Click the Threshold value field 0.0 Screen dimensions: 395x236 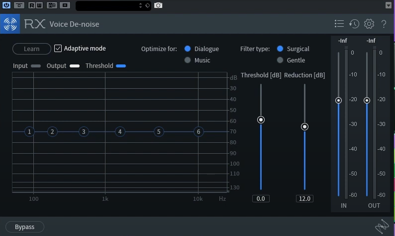(x=261, y=199)
